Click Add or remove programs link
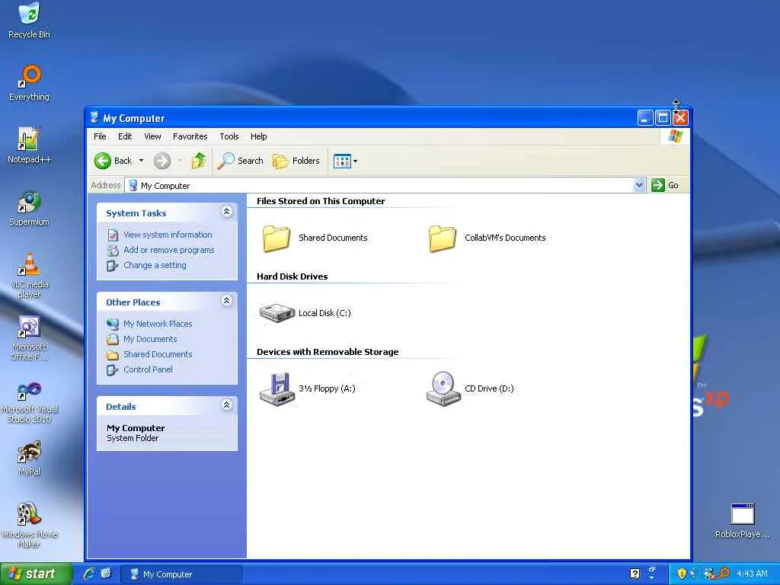The image size is (780, 585). tap(168, 250)
